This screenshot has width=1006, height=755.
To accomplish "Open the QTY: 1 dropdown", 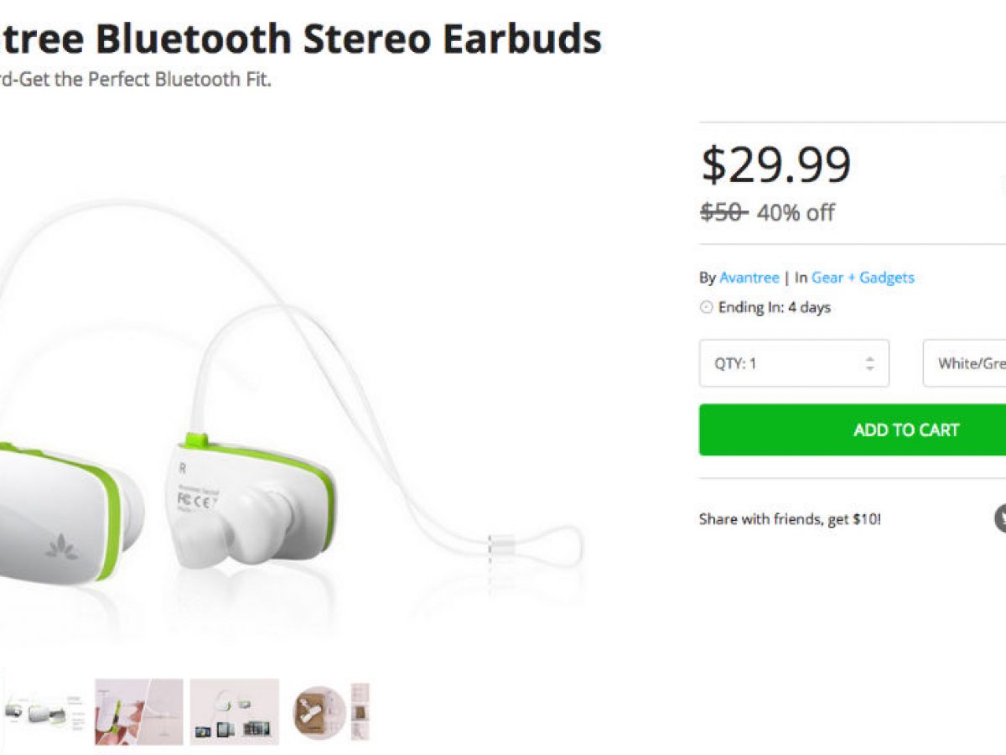I will click(794, 363).
